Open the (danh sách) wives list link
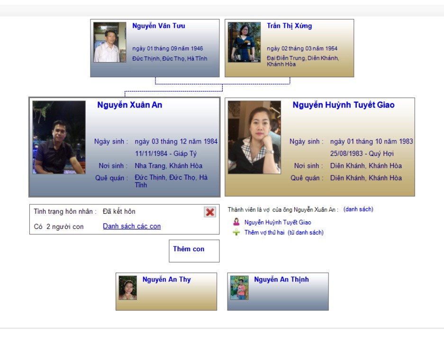Image resolution: width=444 pixels, height=354 pixels. [358, 209]
